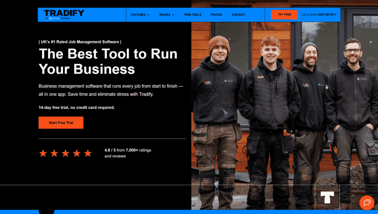Click the Tradify T watermark icon
This screenshot has height=214, width=378.
327,197
